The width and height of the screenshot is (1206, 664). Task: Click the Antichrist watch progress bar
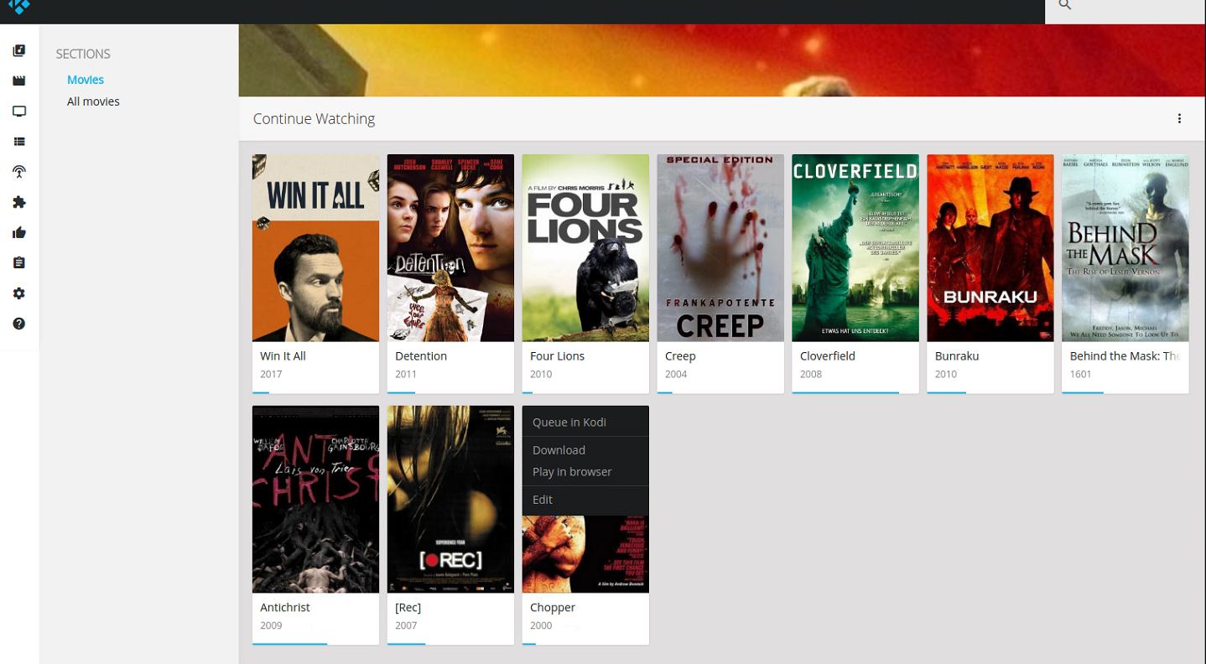[x=315, y=643]
